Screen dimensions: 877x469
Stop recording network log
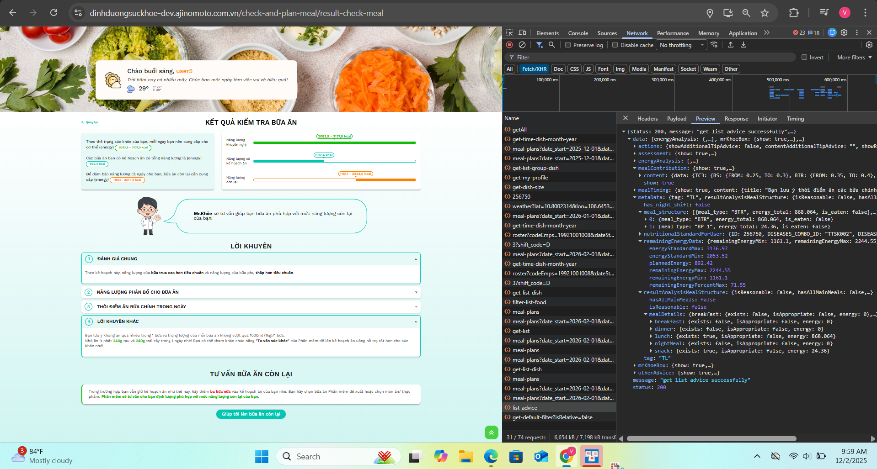click(509, 45)
